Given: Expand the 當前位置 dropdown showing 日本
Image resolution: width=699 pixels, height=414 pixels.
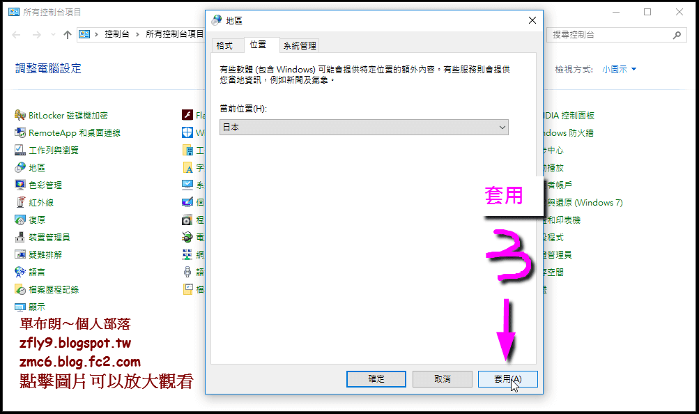Looking at the screenshot, I should pyautogui.click(x=364, y=128).
